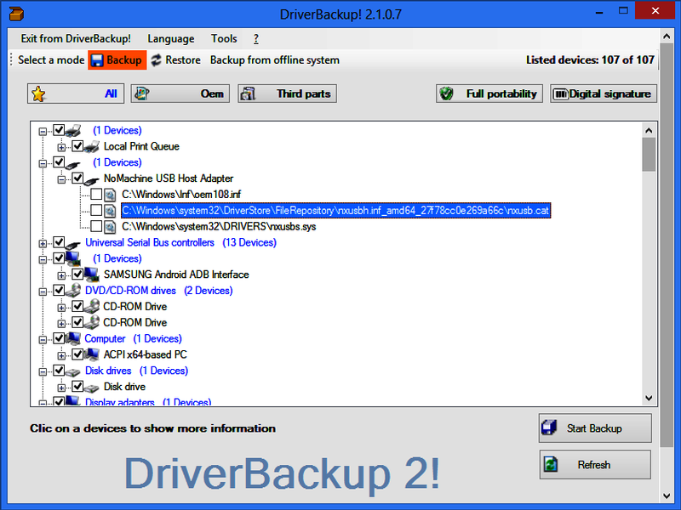Check the oem108.inf file checkbox
The image size is (681, 510).
coord(96,195)
